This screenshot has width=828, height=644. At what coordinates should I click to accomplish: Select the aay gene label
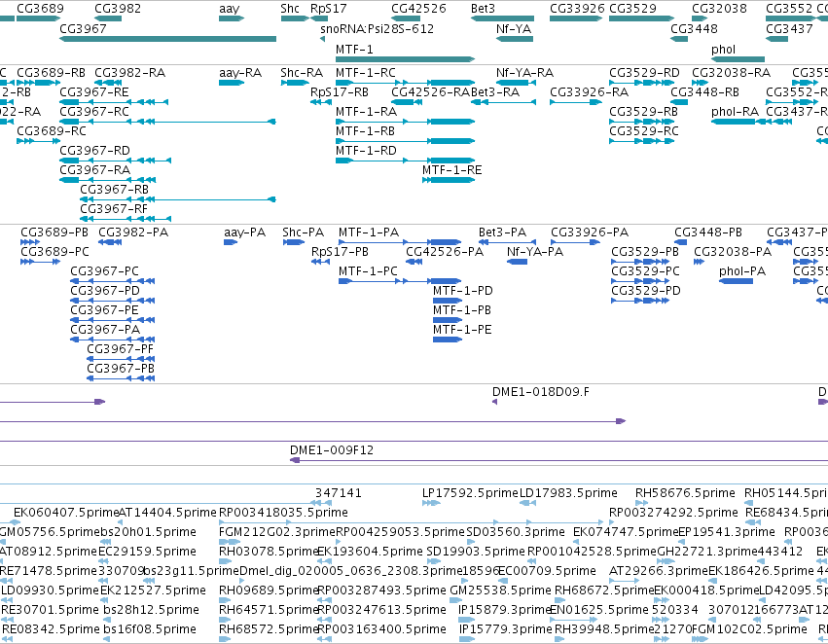click(230, 9)
